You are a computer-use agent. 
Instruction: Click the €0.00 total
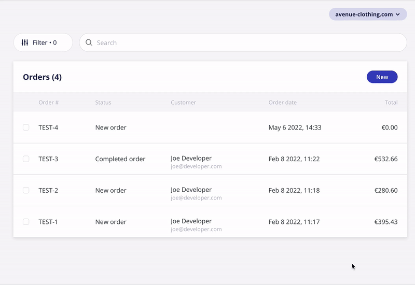(x=390, y=127)
